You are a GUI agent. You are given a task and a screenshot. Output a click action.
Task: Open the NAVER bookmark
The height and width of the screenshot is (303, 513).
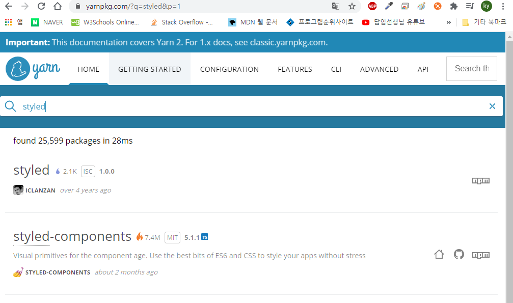47,22
